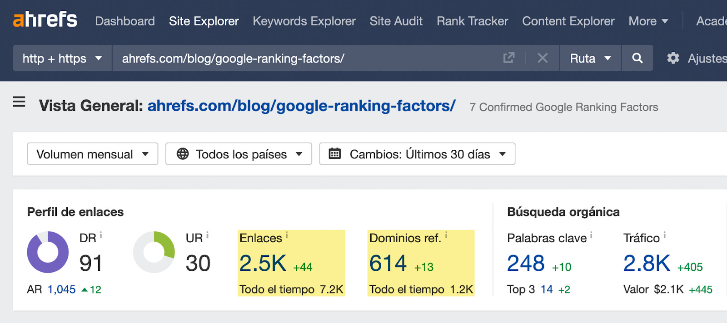Click the UR info icon
This screenshot has height=323, width=727.
207,235
